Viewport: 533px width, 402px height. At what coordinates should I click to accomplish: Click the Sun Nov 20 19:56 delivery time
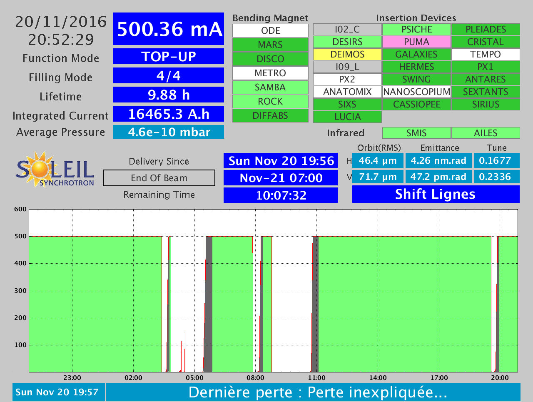(x=281, y=161)
